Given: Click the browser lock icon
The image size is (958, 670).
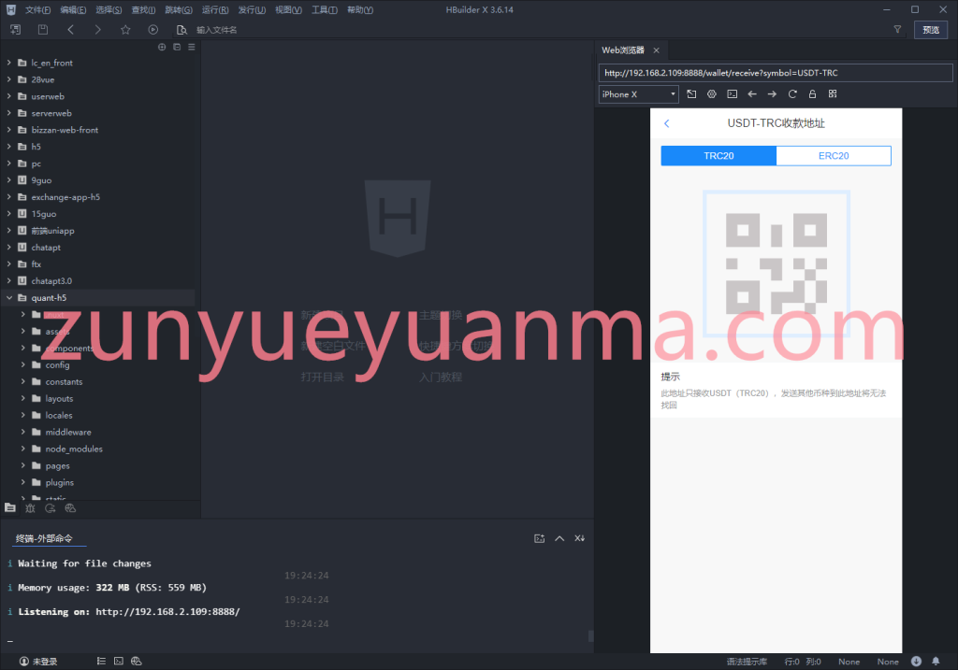Looking at the screenshot, I should point(813,94).
